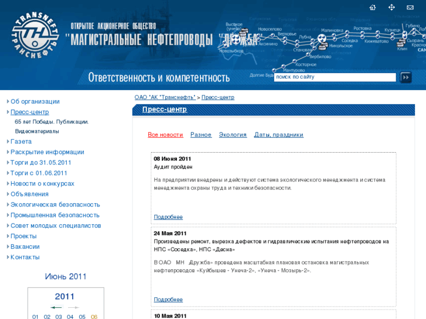Click arrow next to 'Пресс-центр' menu
Viewport: 426px width, 319px height.
point(8,112)
